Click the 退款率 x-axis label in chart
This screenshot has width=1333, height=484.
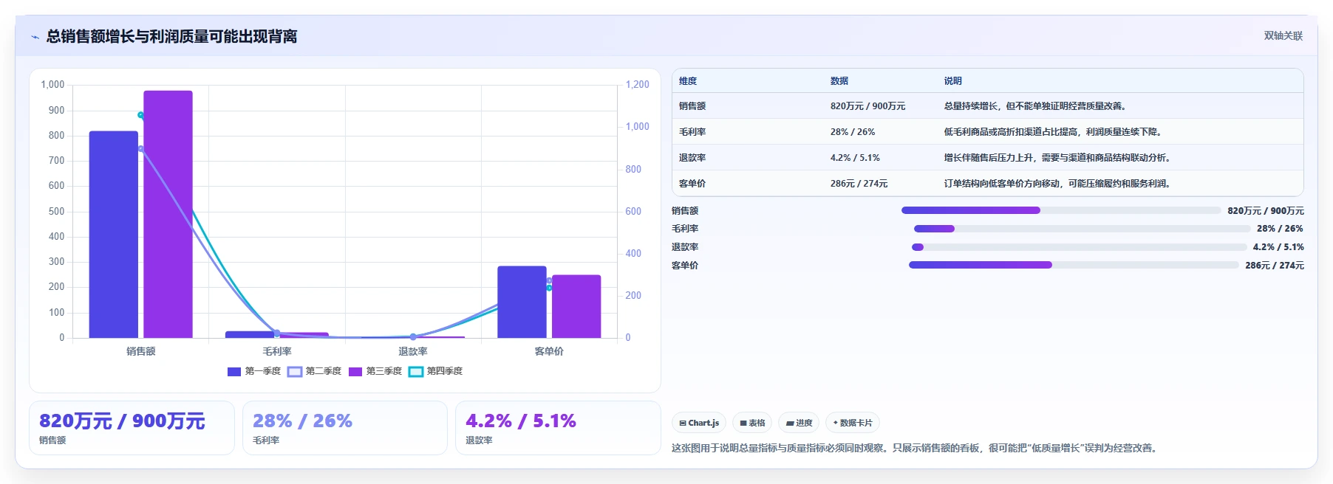[x=413, y=351]
